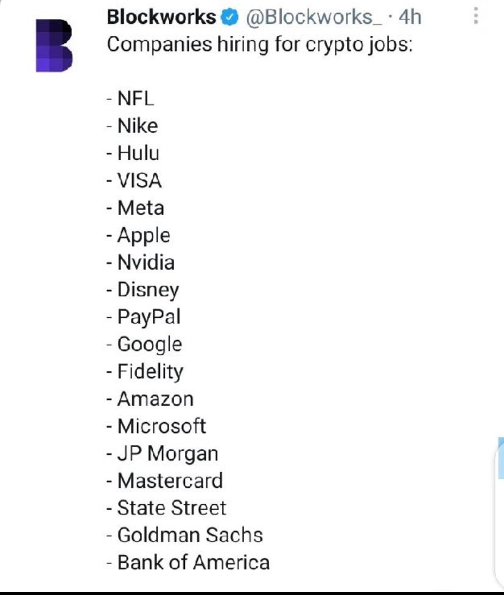Viewport: 504px width, 595px height.
Task: Click the blue scrollbar handle at right edge
Action: (502, 458)
